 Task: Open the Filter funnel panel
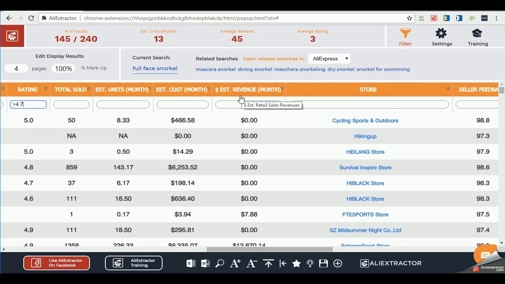405,37
